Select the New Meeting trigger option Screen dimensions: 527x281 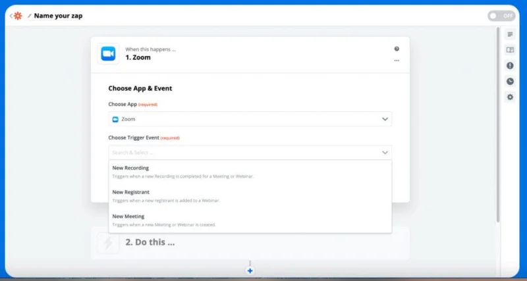[250, 220]
